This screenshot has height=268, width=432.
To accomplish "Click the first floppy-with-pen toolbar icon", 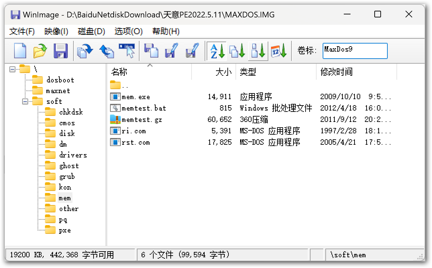I will click(x=171, y=51).
